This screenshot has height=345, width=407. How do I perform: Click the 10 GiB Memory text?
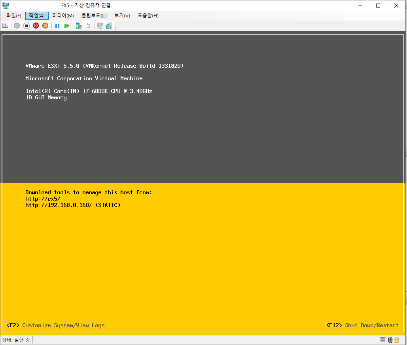(46, 98)
